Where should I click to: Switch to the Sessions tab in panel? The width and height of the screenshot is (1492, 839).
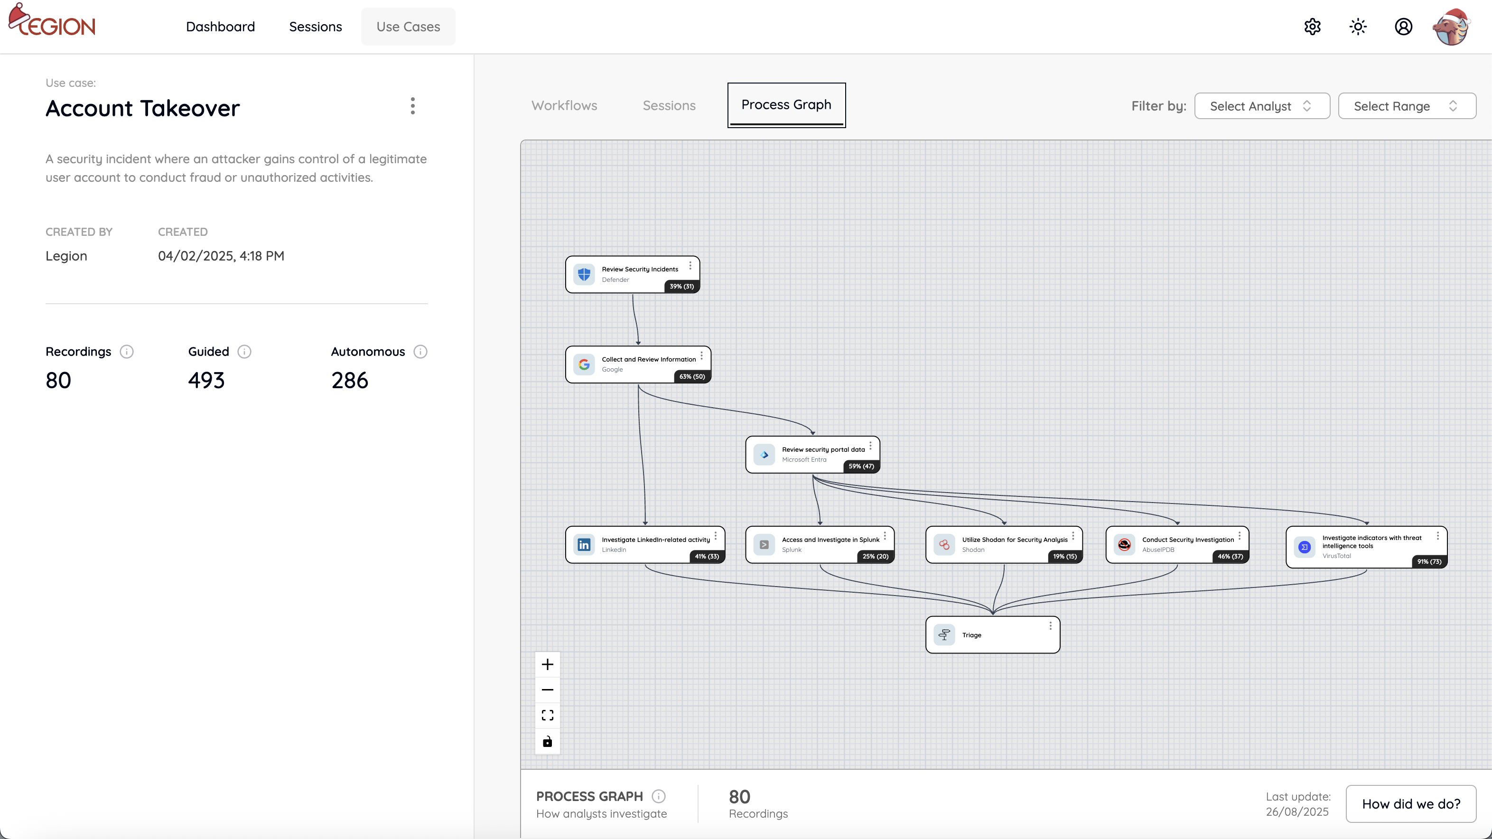[x=669, y=105]
